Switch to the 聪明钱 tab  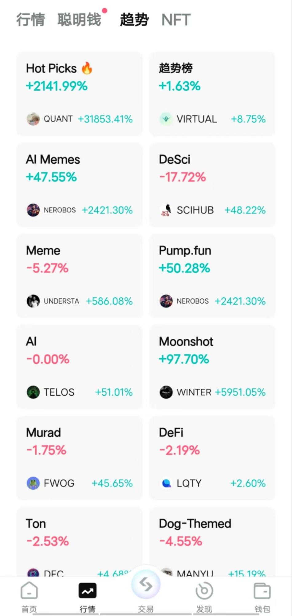[79, 20]
